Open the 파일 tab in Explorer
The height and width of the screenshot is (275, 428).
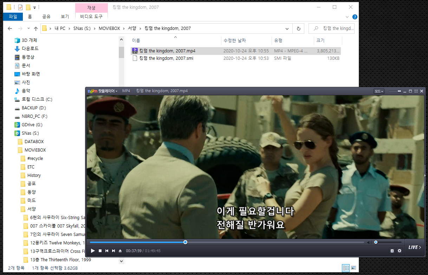click(x=13, y=17)
